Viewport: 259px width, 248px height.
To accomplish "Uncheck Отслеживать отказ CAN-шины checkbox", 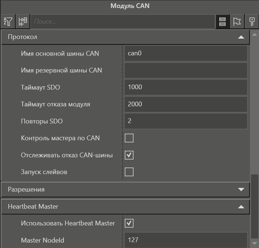I will (129, 155).
